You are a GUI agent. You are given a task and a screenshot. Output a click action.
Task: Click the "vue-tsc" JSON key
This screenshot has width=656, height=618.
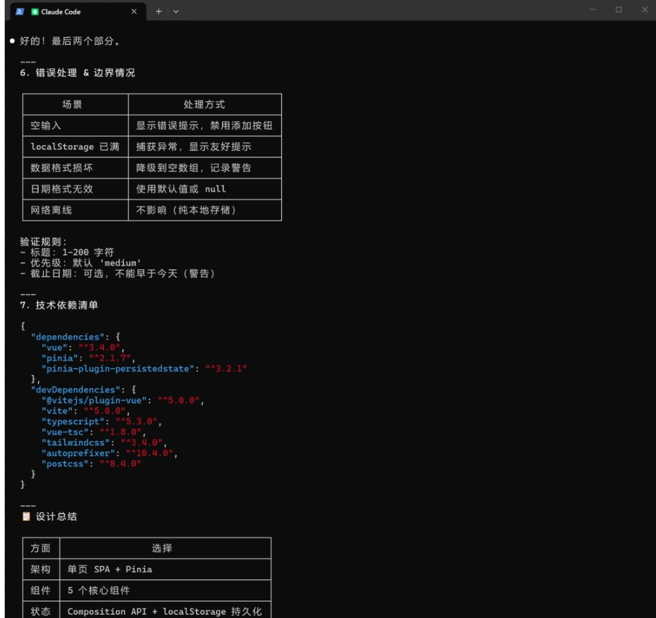coord(65,432)
